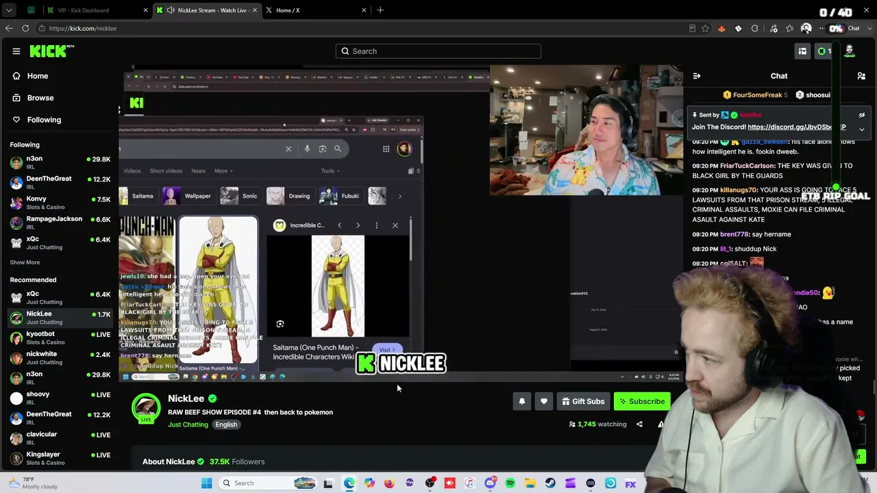Launch Firefox from the taskbar
877x493 pixels.
(389, 483)
